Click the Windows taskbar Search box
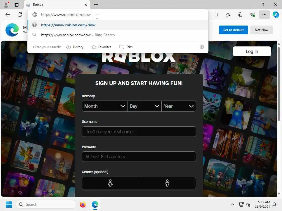This screenshot has width=282, height=211. tap(46, 204)
